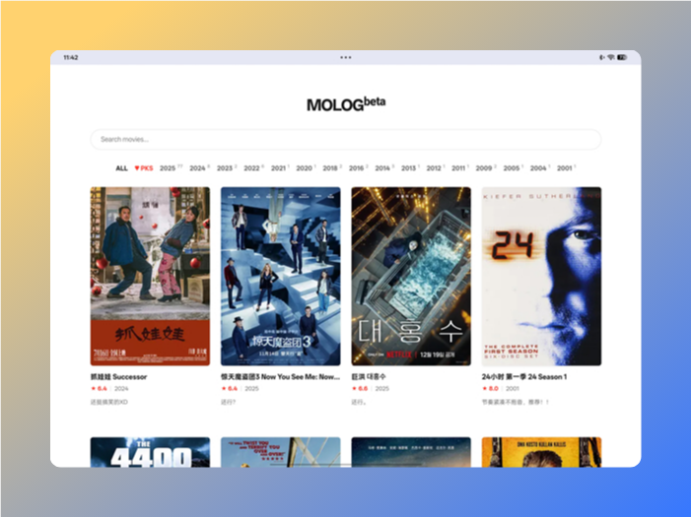The image size is (691, 517).
Task: Open the 24 Season 1 poster
Action: click(541, 276)
